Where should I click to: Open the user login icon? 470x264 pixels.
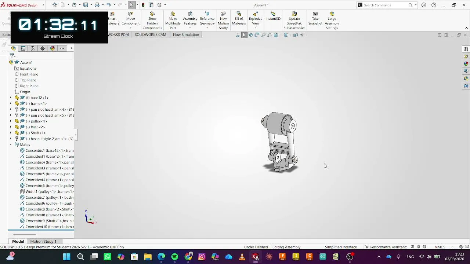[424, 5]
